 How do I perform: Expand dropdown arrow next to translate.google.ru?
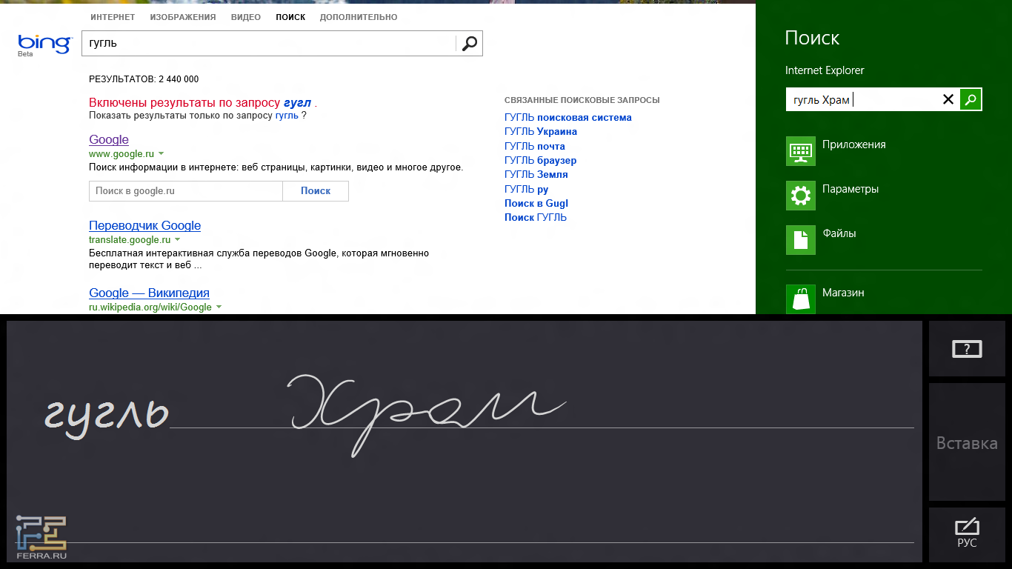pyautogui.click(x=178, y=240)
